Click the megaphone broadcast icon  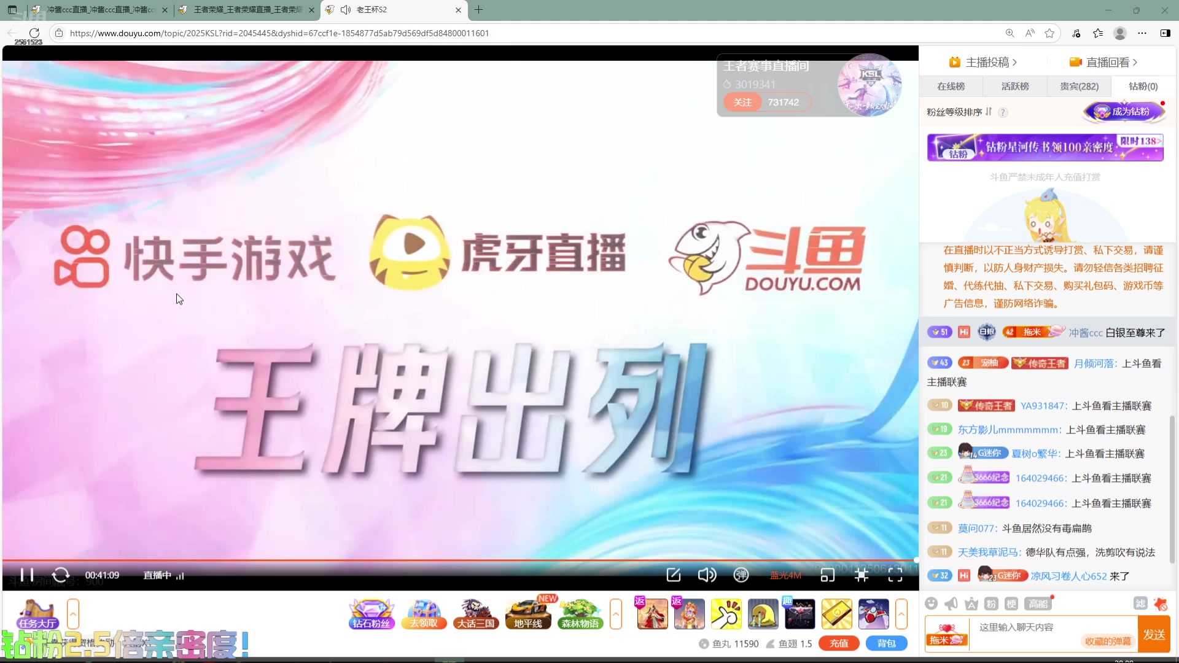coord(951,603)
